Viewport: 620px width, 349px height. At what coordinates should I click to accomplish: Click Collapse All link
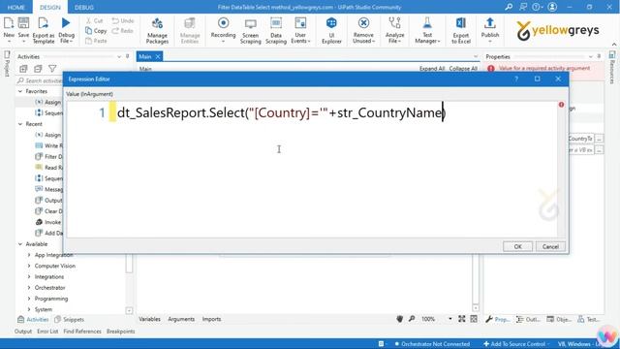463,69
